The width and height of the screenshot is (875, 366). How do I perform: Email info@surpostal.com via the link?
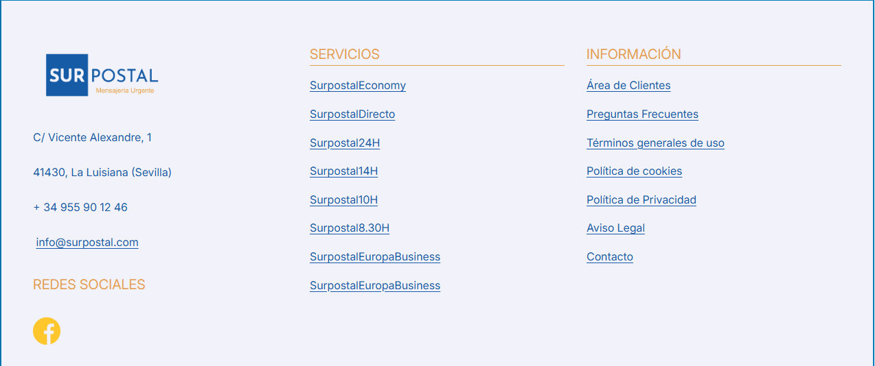click(87, 243)
